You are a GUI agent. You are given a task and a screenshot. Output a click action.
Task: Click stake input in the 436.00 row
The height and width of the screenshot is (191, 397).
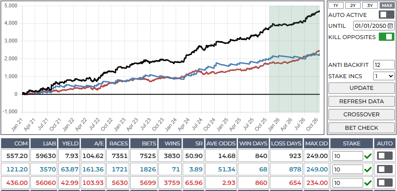click(x=348, y=183)
